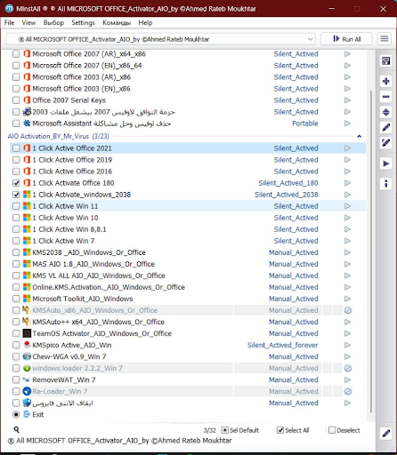397x455 pixels.
Task: Click the solid play icon in sidebar
Action: [x=385, y=164]
